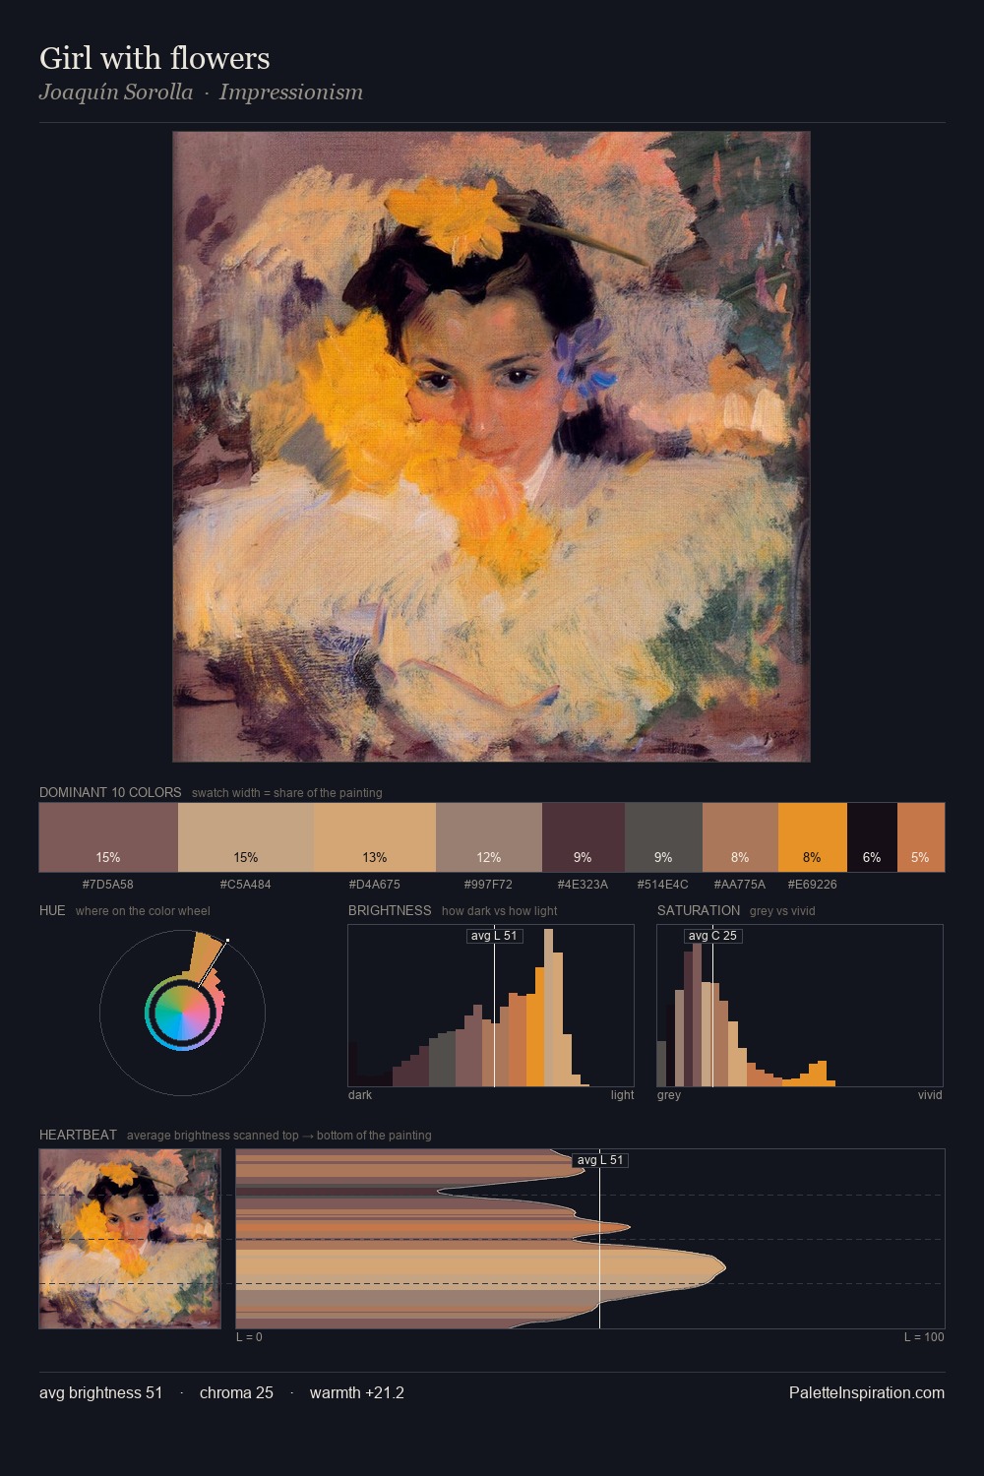Open the PaletteInspiration.com link
Screen dimensions: 984x1476
click(867, 1392)
